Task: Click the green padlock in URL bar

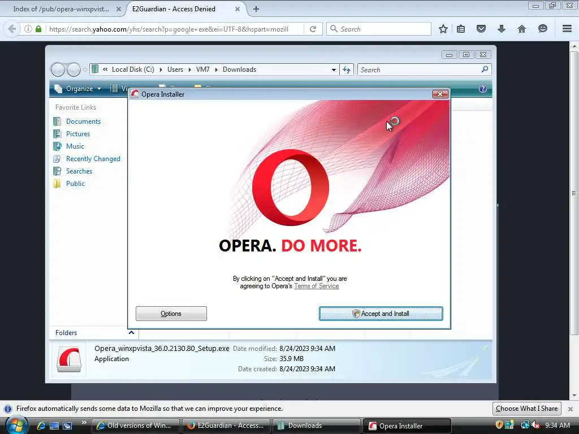Action: (38, 29)
